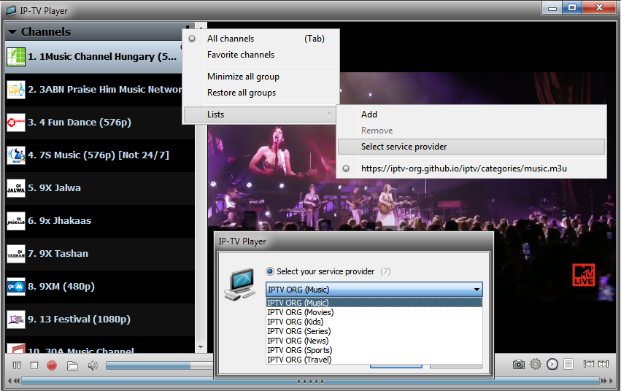This screenshot has height=391, width=621.
Task: Start recording with the red record button
Action: coord(52,365)
